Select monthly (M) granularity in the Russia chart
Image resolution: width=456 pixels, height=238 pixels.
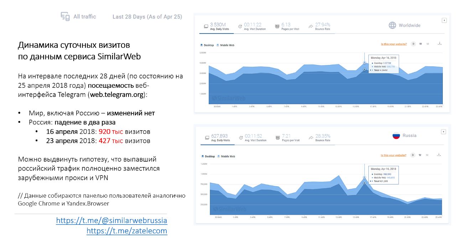[427, 155]
